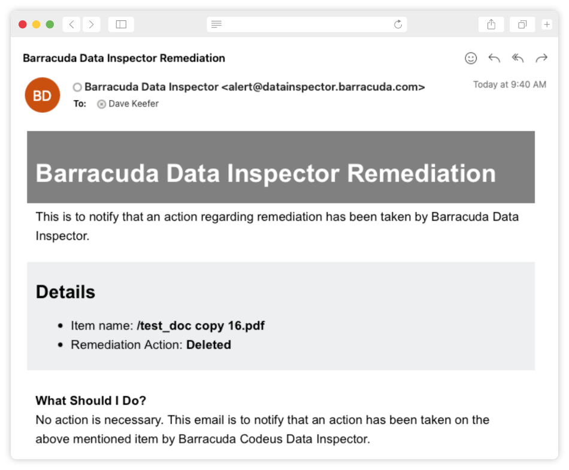Open the smiley reaction icon
Viewport: 569px width, 470px height.
click(x=471, y=58)
